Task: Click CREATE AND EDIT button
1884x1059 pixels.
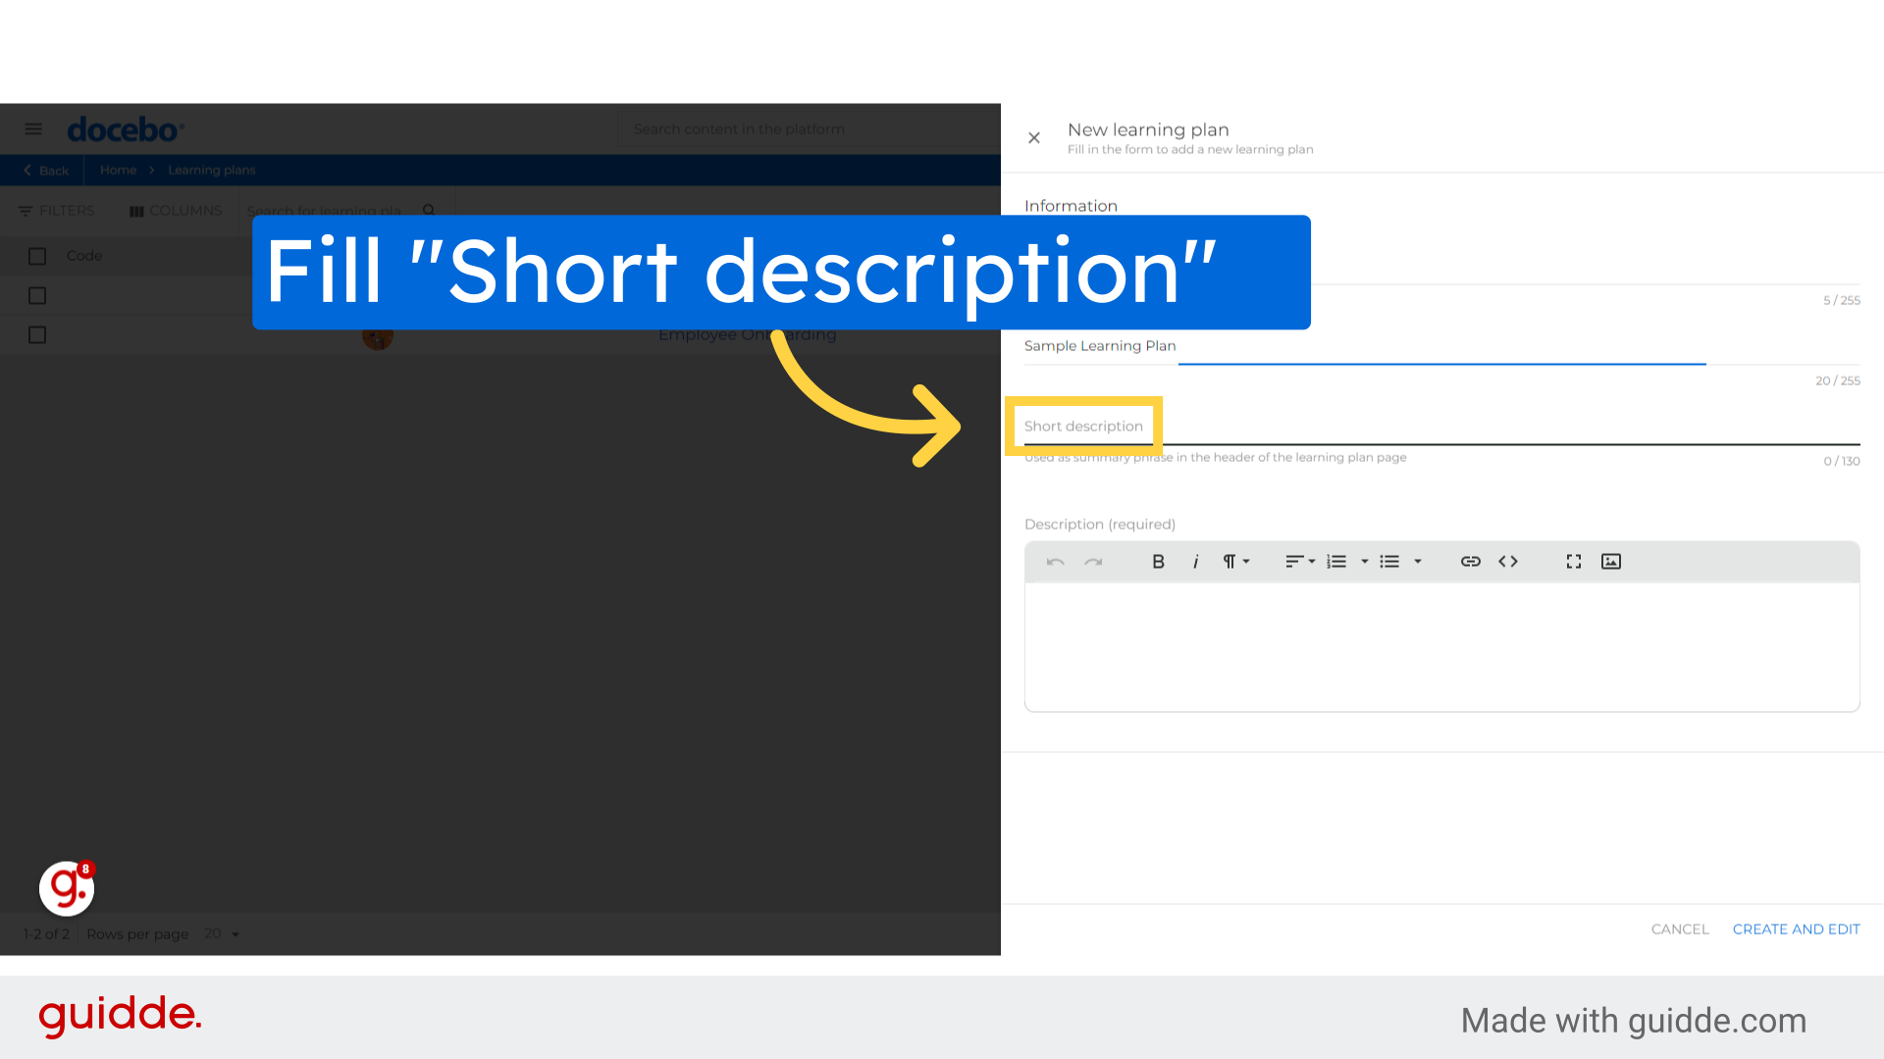Action: (x=1796, y=929)
